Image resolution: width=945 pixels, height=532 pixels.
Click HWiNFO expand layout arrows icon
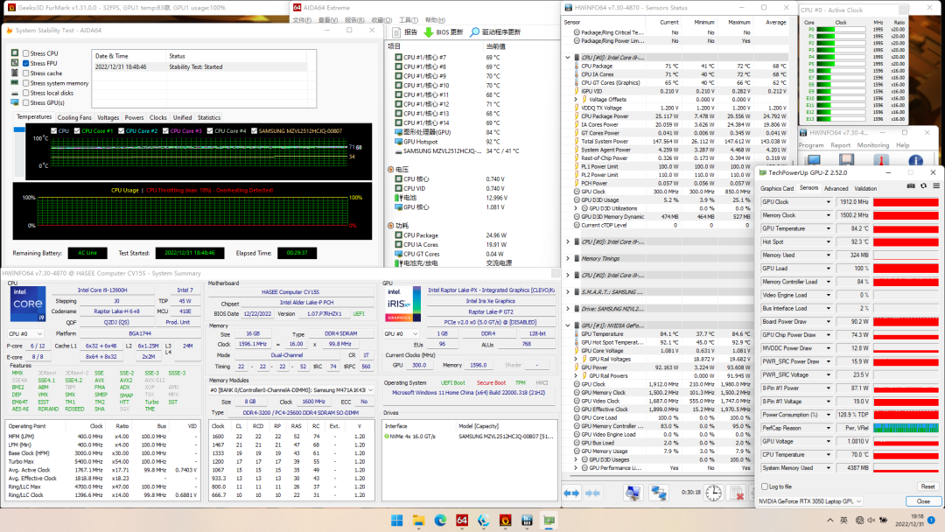[570, 493]
